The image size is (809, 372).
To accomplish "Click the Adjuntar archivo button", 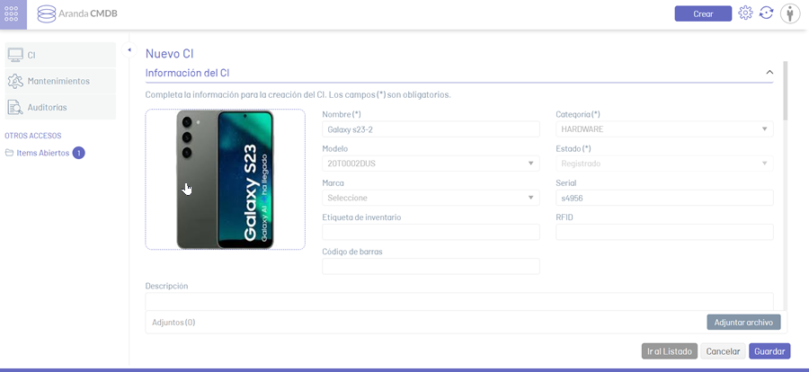I will pyautogui.click(x=743, y=323).
